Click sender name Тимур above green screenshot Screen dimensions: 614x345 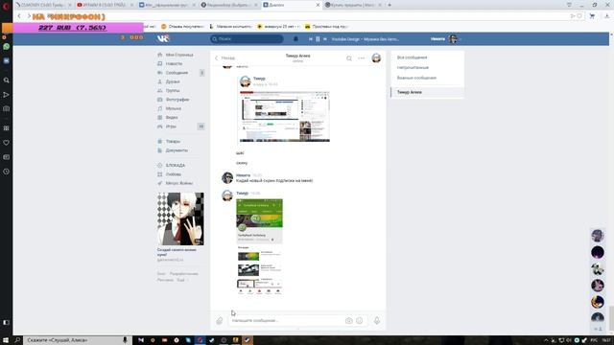tap(242, 194)
